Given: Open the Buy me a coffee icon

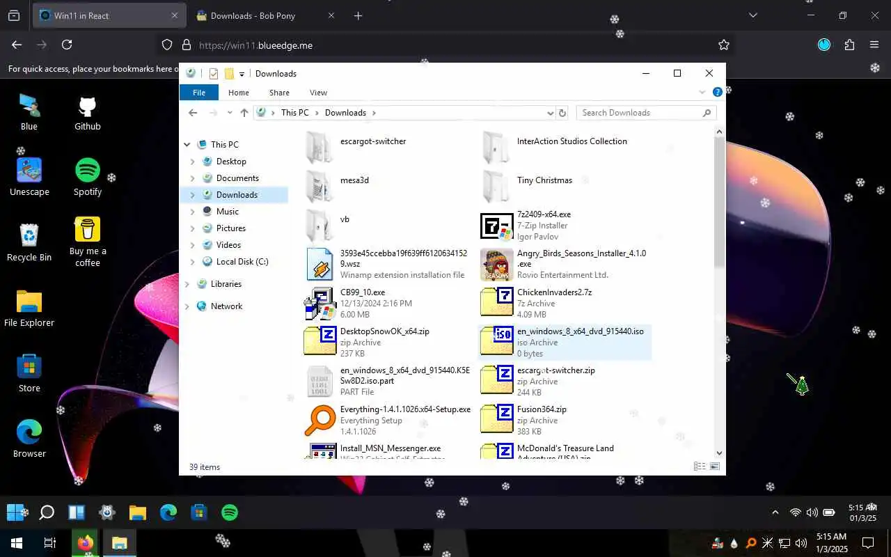Looking at the screenshot, I should click(x=88, y=242).
